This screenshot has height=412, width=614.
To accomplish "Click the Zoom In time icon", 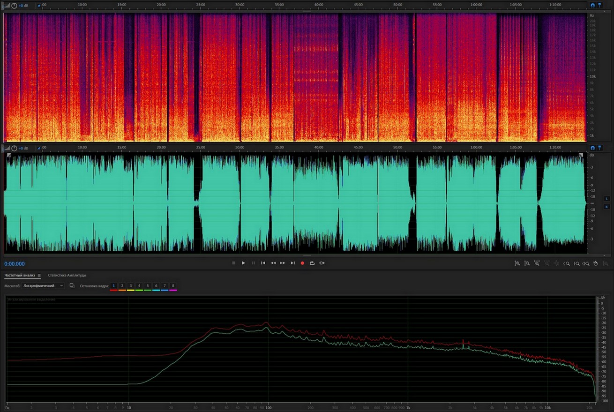I will 537,263.
